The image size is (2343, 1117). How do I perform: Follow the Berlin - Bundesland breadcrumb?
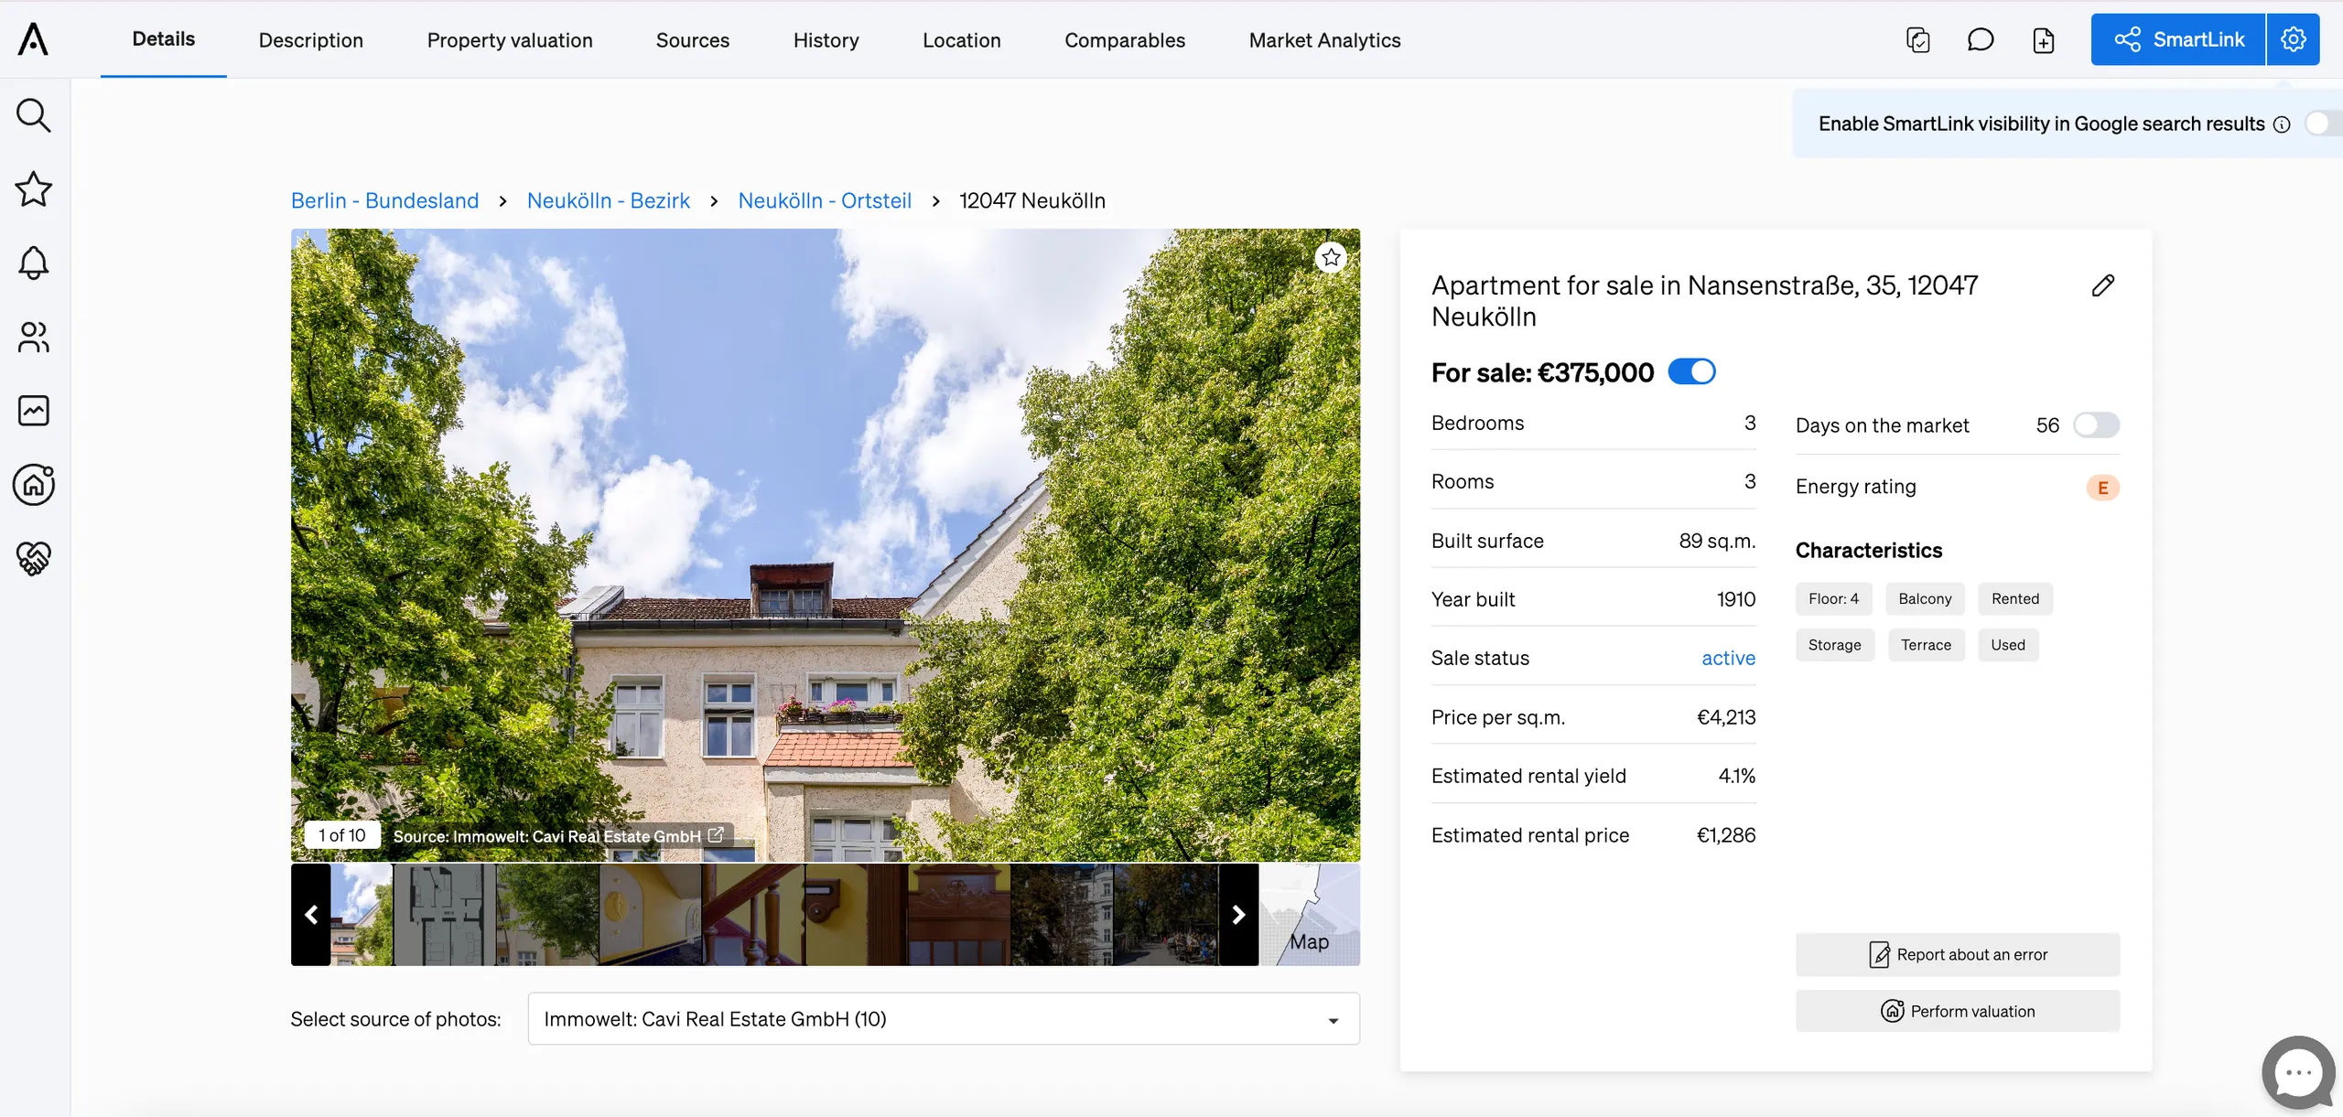(x=384, y=200)
